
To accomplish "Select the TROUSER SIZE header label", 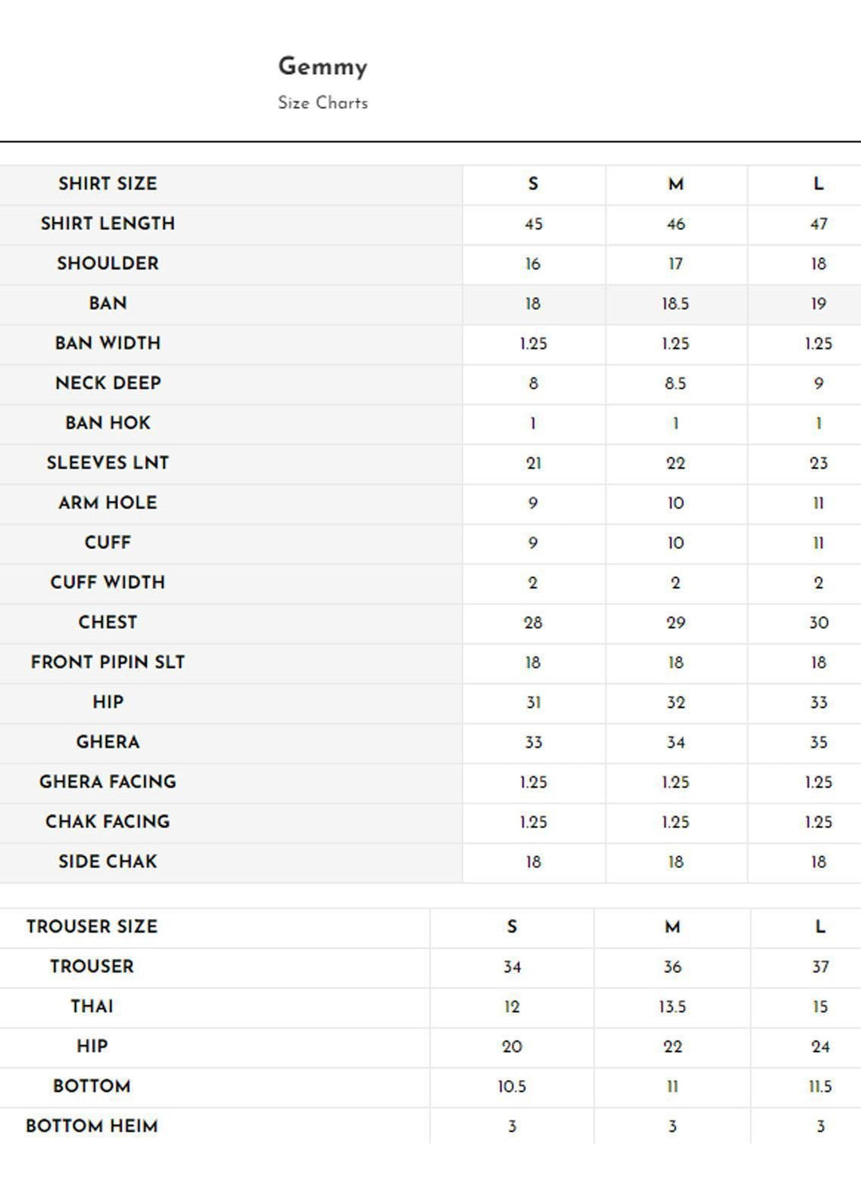I will click(92, 926).
